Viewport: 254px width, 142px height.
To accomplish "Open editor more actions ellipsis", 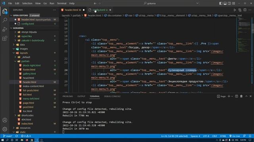I will [x=250, y=10].
